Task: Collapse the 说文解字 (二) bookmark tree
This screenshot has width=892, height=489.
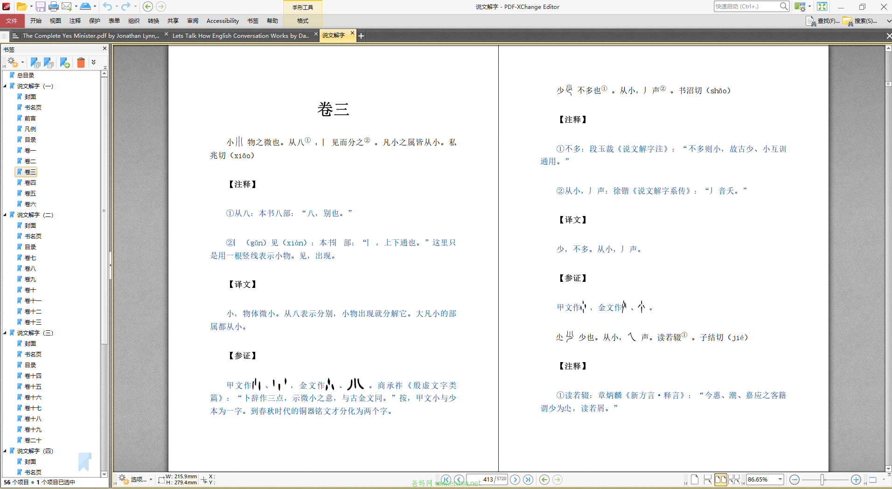Action: 5,215
